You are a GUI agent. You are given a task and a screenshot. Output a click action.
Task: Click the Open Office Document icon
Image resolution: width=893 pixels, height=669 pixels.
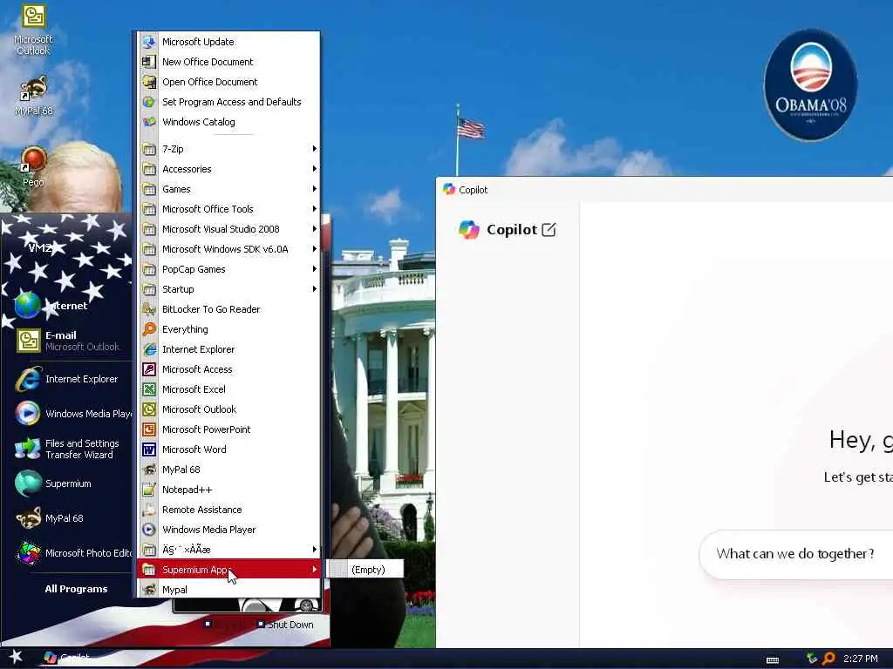[x=148, y=82]
